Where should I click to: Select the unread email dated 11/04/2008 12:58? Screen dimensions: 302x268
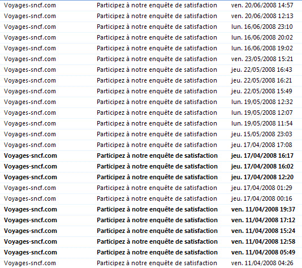(151, 242)
